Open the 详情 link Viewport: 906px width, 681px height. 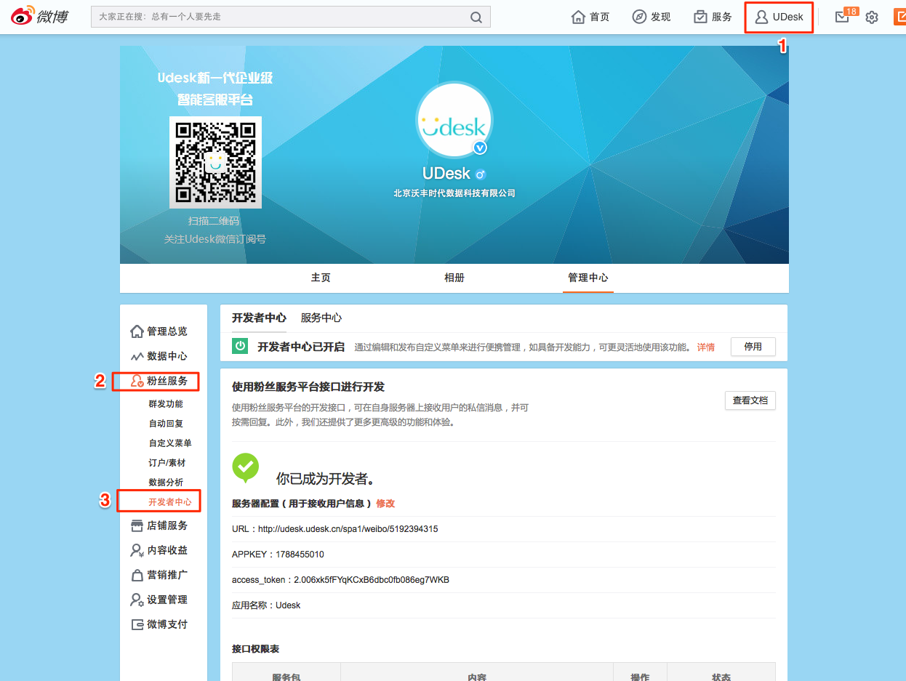(x=705, y=347)
